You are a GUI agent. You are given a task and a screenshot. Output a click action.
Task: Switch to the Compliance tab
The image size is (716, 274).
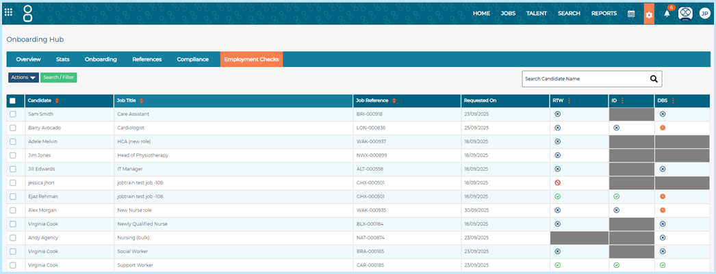(193, 59)
